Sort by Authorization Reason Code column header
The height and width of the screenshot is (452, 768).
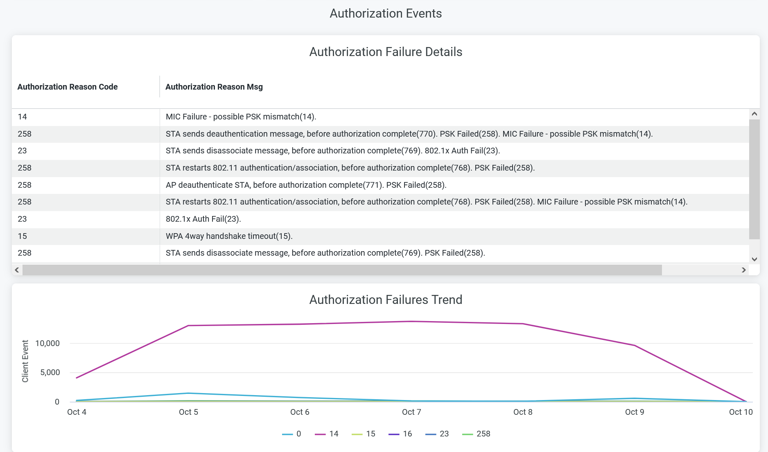68,87
